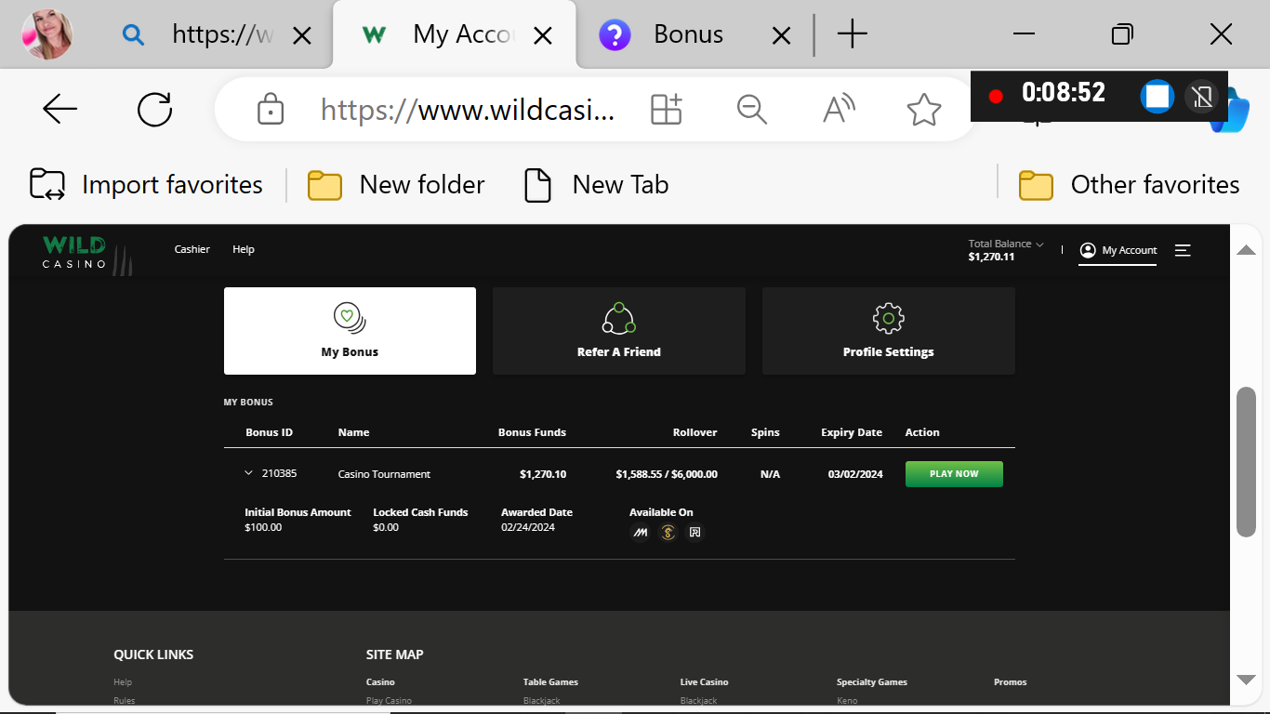The width and height of the screenshot is (1270, 714).
Task: Open the Profile Settings tab
Action: [888, 331]
